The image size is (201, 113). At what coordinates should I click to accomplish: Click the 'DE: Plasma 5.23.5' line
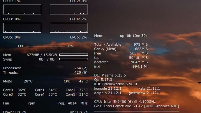pyautogui.click(x=110, y=75)
